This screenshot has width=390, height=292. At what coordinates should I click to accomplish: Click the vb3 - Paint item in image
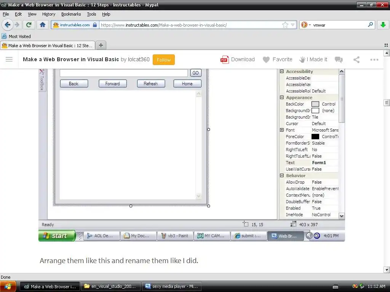click(x=175, y=236)
